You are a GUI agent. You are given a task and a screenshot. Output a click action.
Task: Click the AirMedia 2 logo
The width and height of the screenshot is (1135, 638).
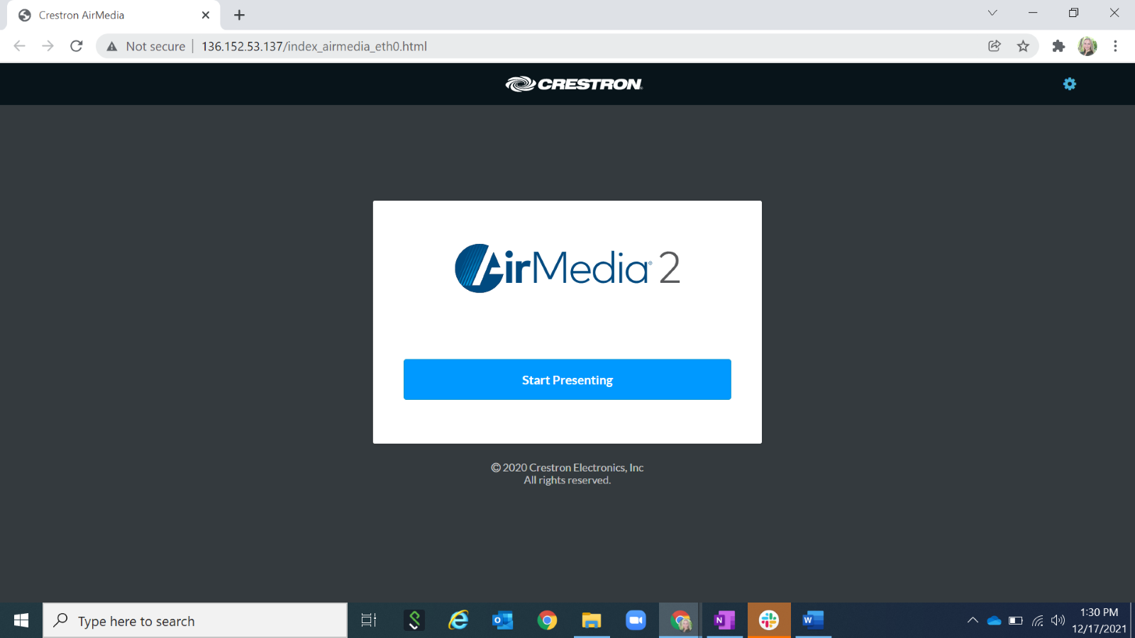(x=567, y=268)
